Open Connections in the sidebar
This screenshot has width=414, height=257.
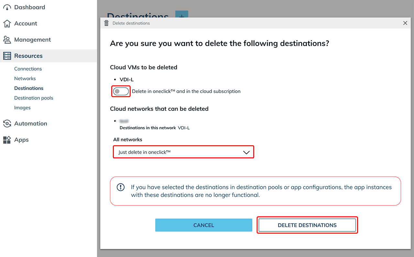click(x=28, y=69)
